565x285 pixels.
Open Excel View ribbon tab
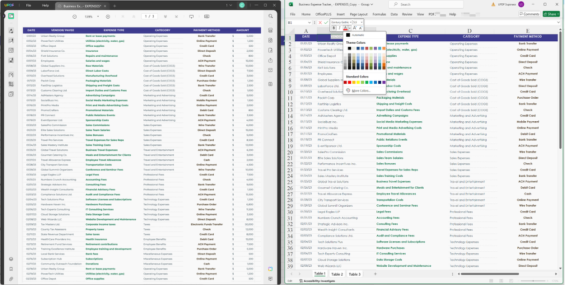point(420,14)
